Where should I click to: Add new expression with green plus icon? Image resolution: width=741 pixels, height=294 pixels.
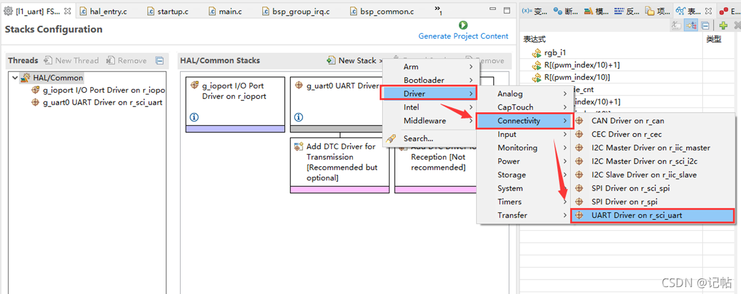[x=723, y=26]
